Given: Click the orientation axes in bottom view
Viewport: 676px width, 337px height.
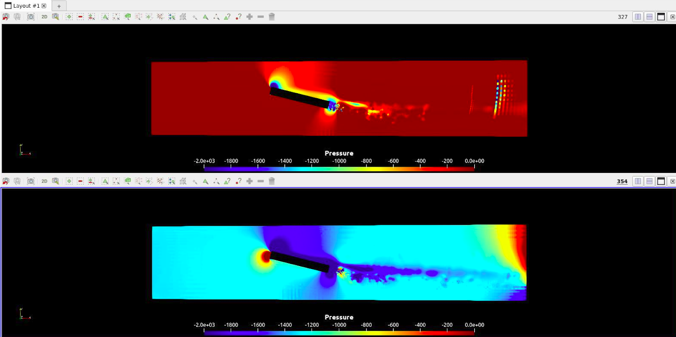Looking at the screenshot, I should click(24, 313).
